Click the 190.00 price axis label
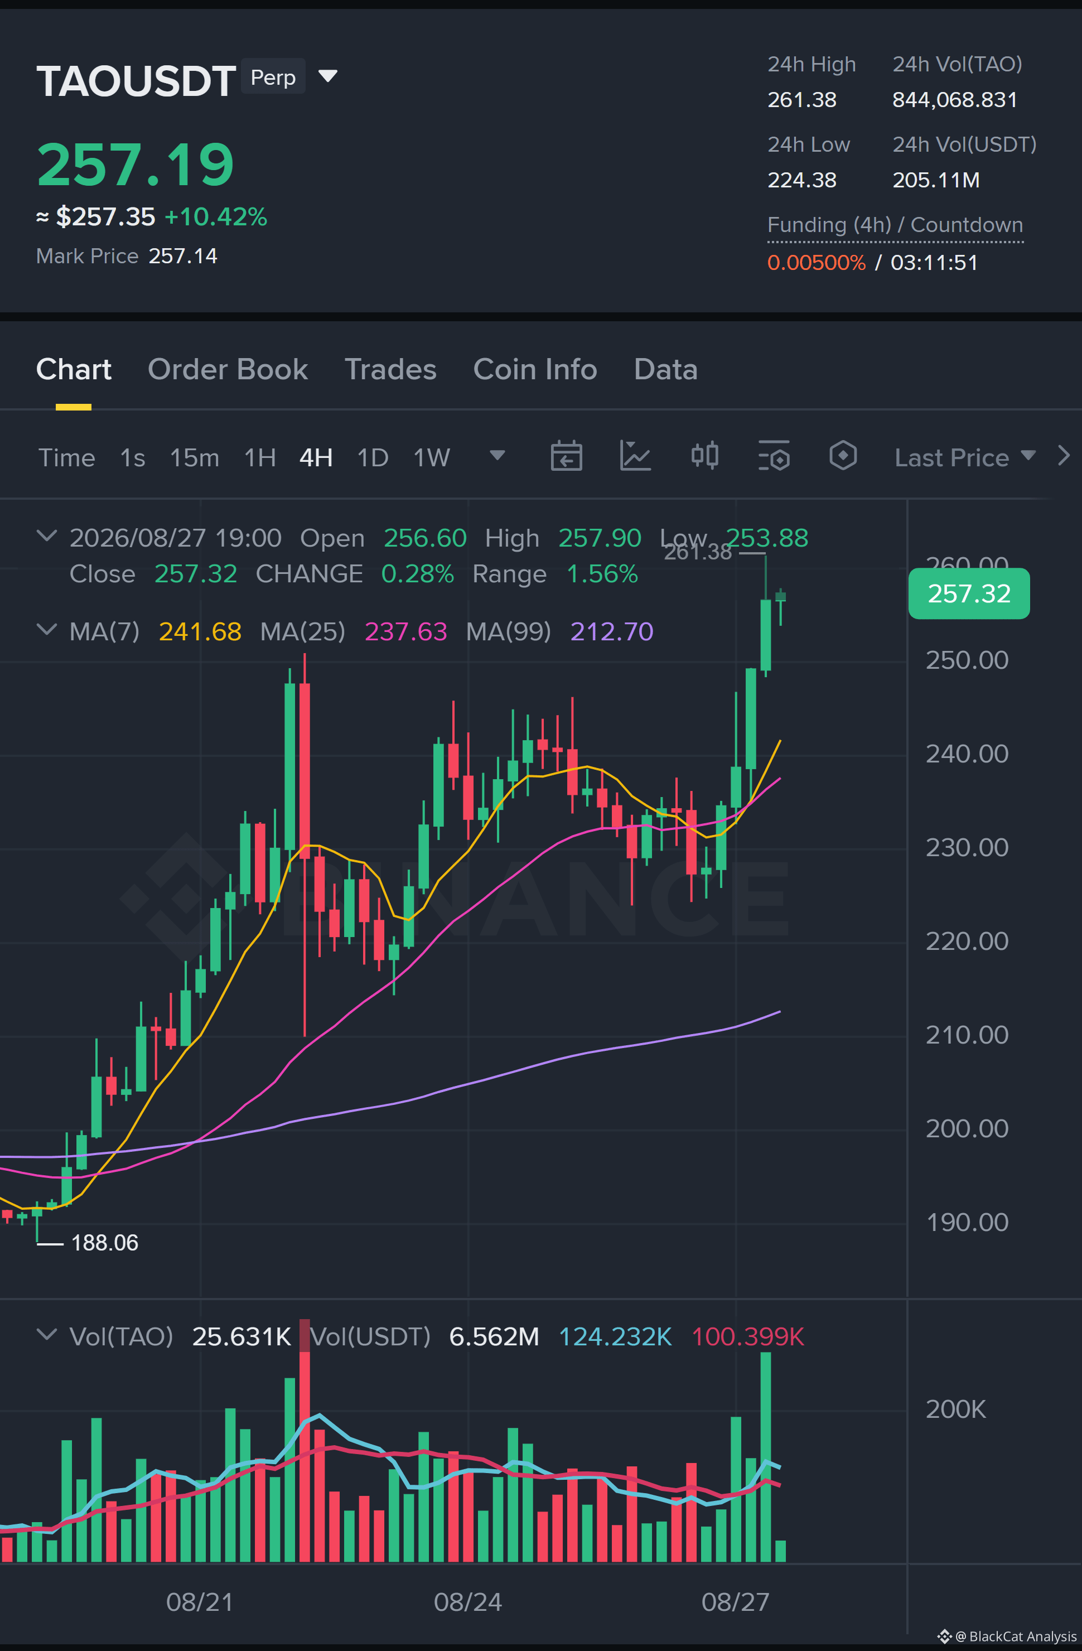Viewport: 1082px width, 1651px height. point(967,1222)
